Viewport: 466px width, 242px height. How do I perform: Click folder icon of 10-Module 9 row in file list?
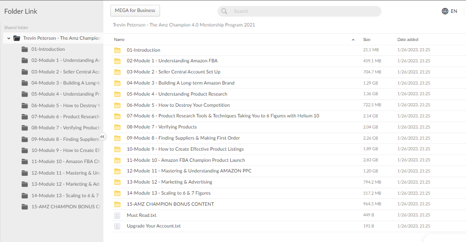pos(117,149)
